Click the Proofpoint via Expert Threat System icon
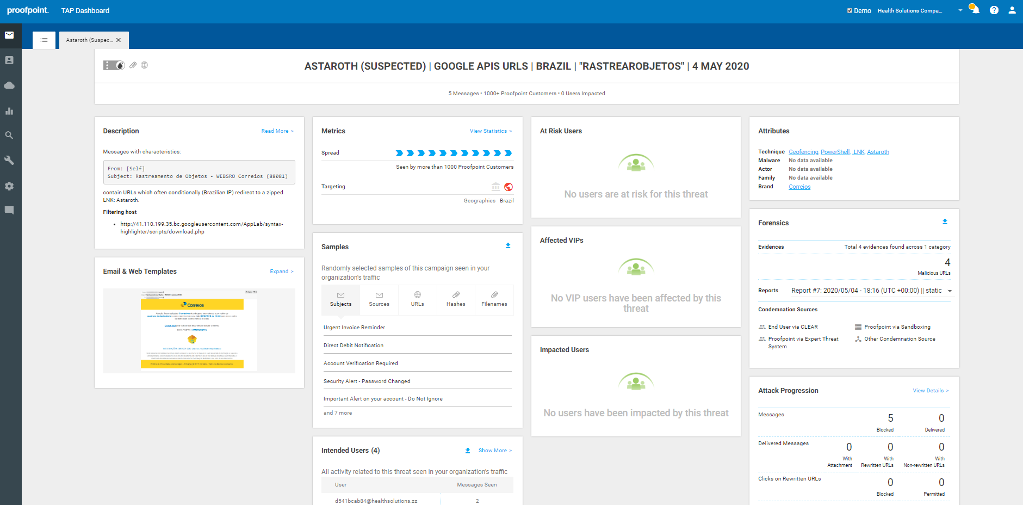 pos(762,339)
